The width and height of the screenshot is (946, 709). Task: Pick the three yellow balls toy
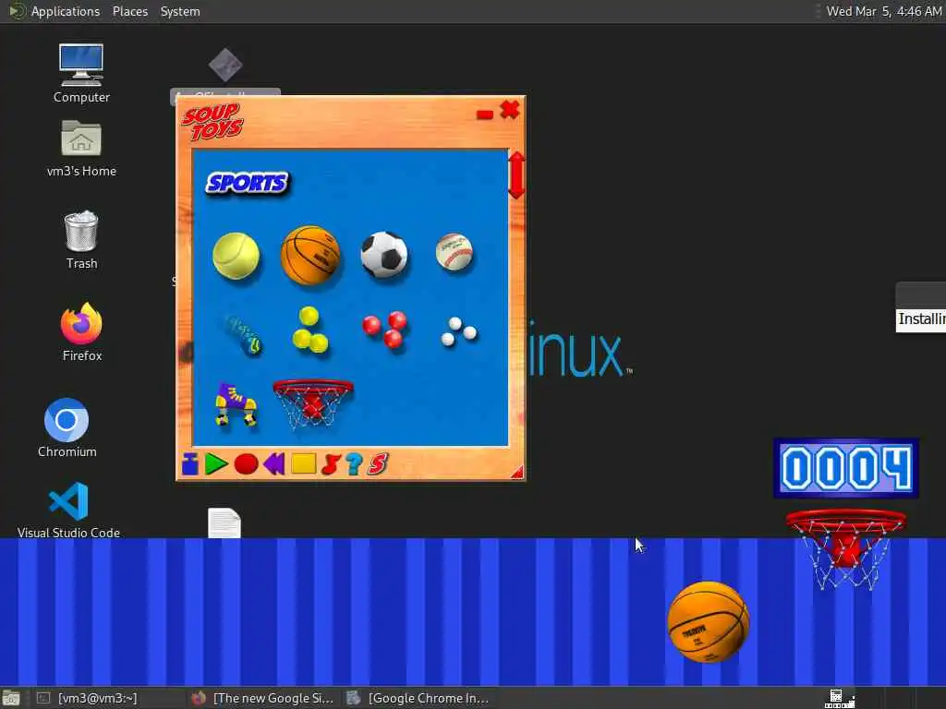(310, 330)
